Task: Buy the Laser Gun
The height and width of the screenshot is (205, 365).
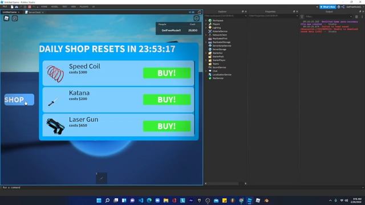Action: click(167, 126)
